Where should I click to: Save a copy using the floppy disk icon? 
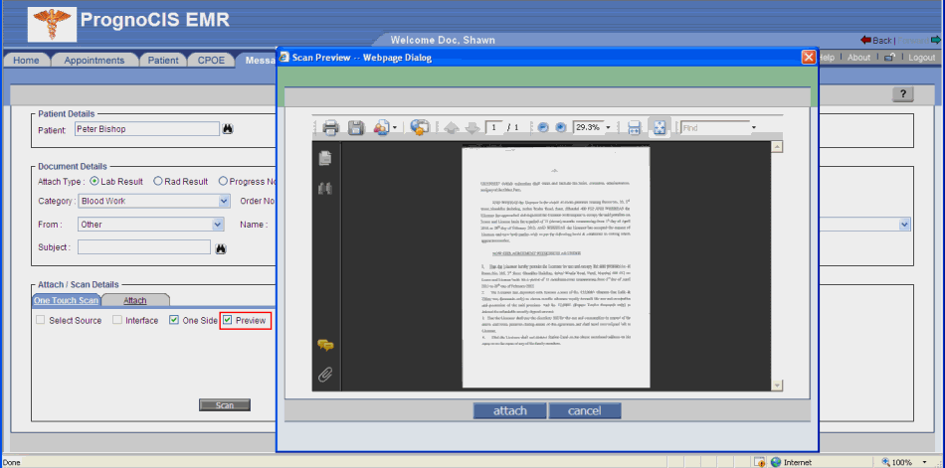pos(356,128)
